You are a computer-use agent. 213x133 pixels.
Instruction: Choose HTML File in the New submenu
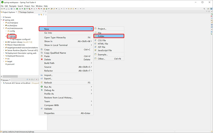pyautogui.click(x=109, y=44)
